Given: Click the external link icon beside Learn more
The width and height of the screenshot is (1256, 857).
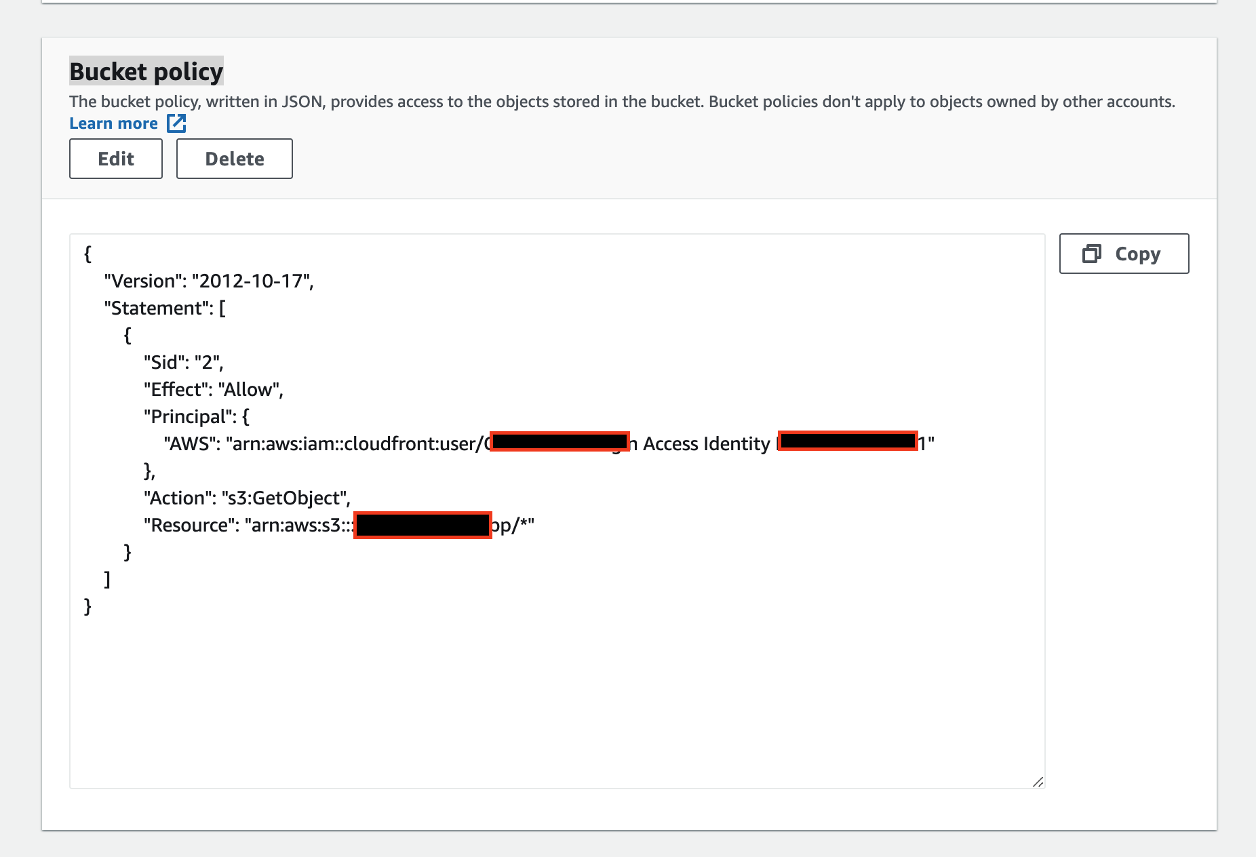Looking at the screenshot, I should (176, 123).
